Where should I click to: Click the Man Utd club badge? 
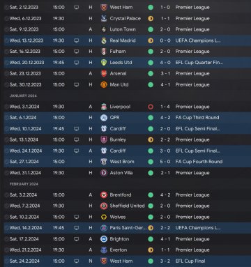point(104,84)
